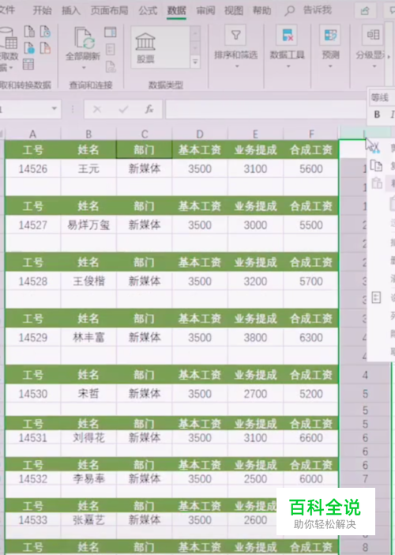This screenshot has width=395, height=555.
Task: Toggle Bold in the mini toolbar
Action: 377,115
